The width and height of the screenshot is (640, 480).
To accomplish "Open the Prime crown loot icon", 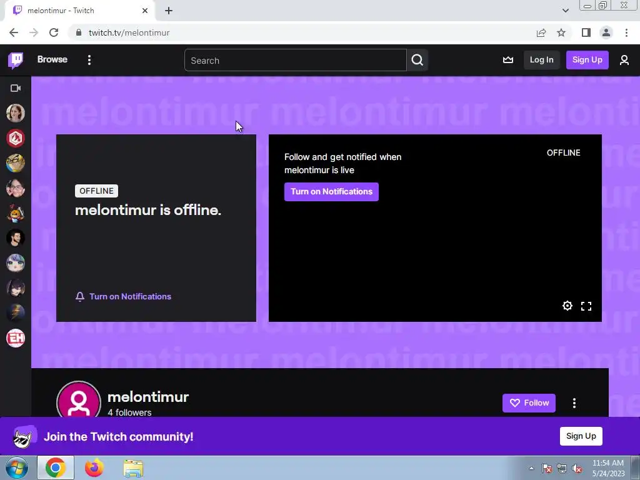I will (507, 60).
